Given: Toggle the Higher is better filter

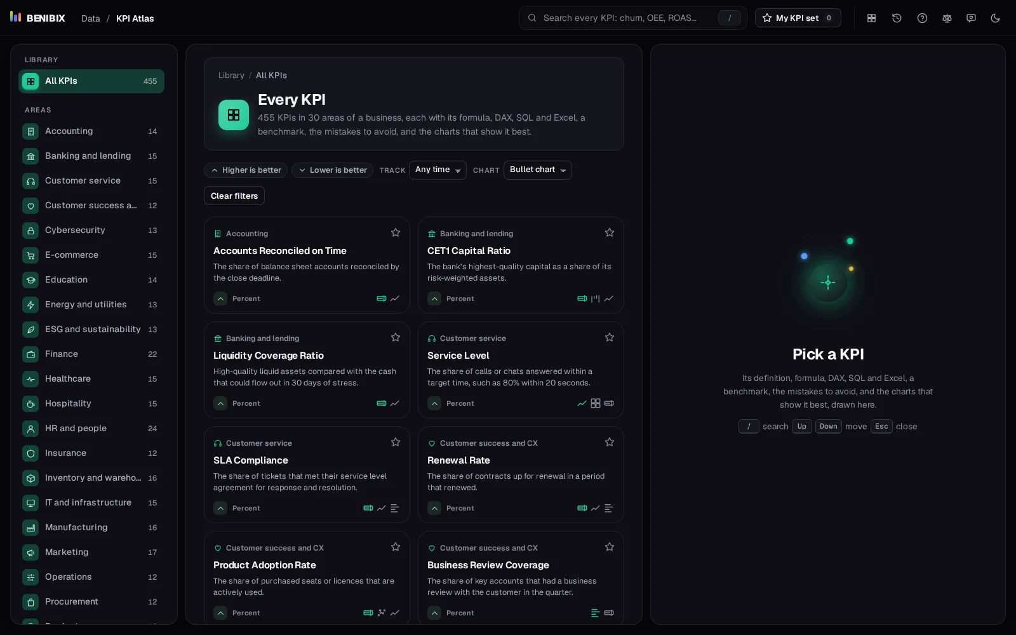Looking at the screenshot, I should pos(246,170).
